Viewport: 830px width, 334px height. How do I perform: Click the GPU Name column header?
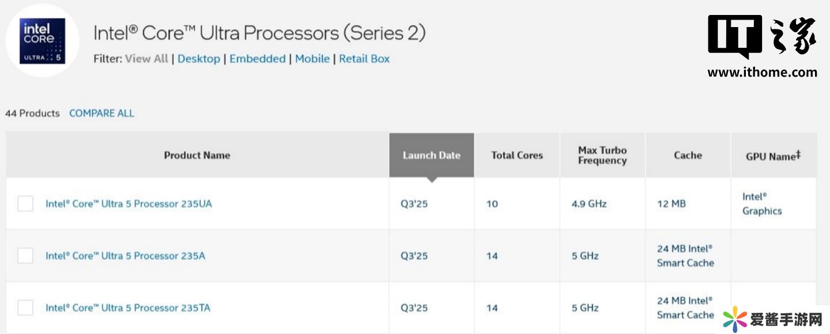(x=773, y=155)
